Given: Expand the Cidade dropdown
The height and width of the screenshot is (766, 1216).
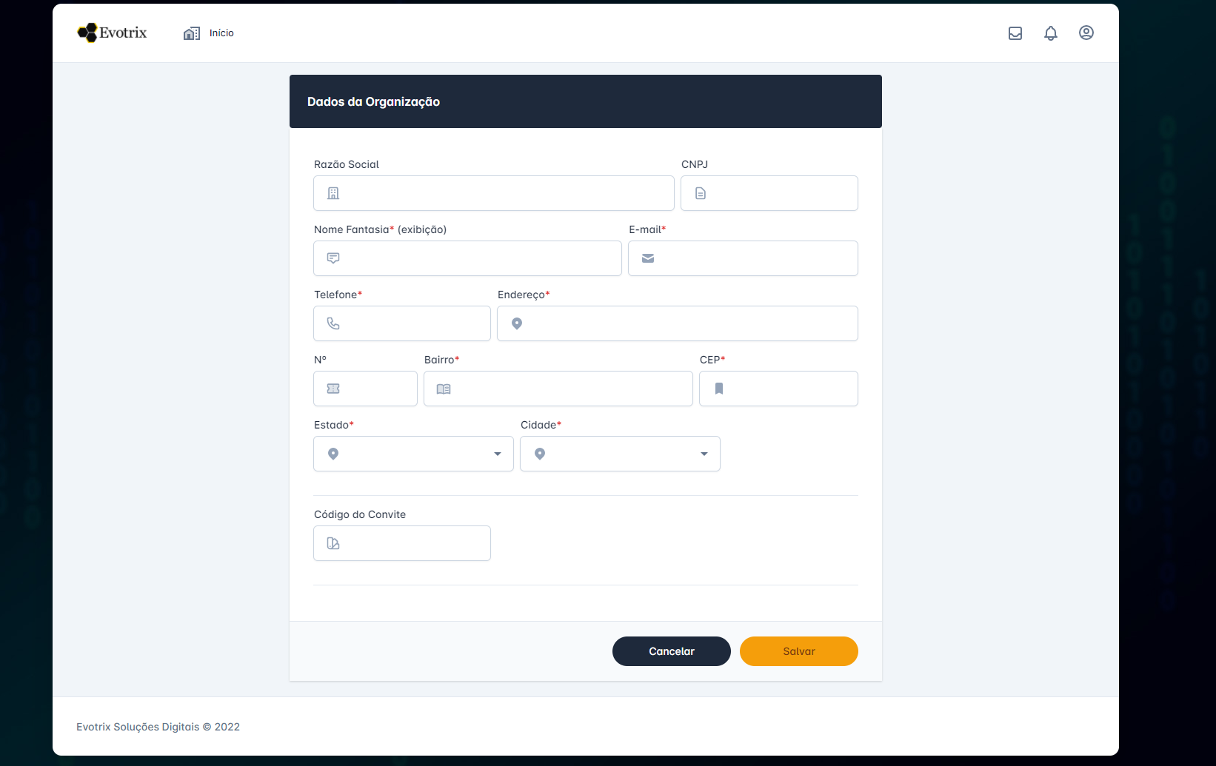Looking at the screenshot, I should [x=620, y=454].
